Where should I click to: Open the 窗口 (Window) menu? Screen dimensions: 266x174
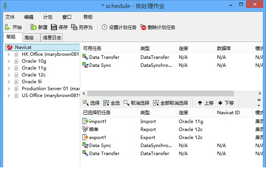tap(67, 17)
